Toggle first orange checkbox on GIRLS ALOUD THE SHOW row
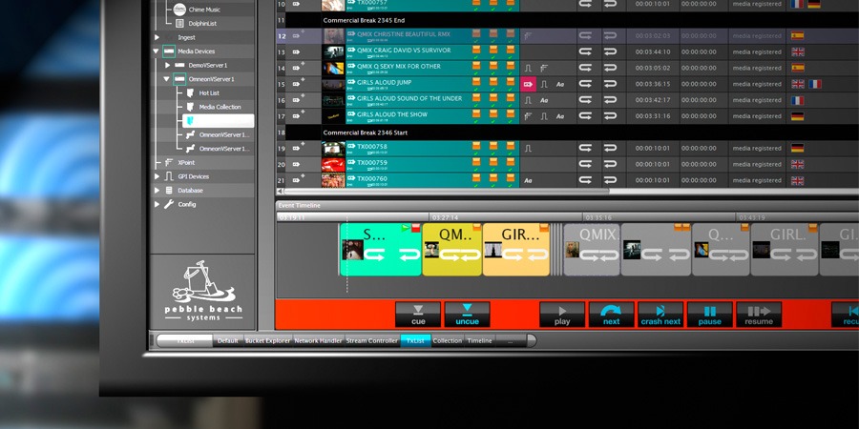This screenshot has height=429, width=859. tap(476, 113)
